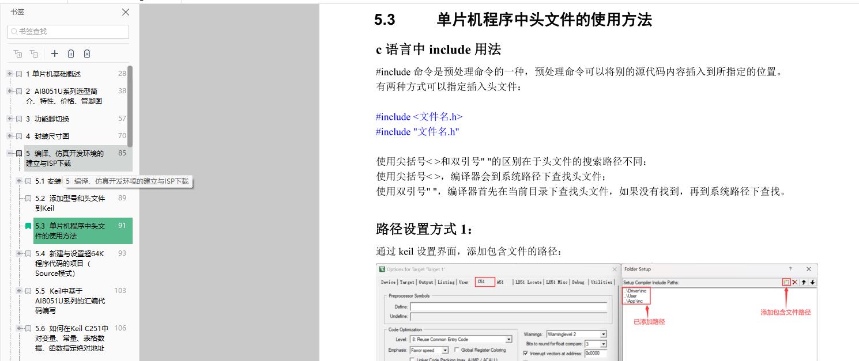Expand bookmark 2 AI8051U系列选型简介
The width and height of the screenshot is (859, 361).
coord(10,91)
